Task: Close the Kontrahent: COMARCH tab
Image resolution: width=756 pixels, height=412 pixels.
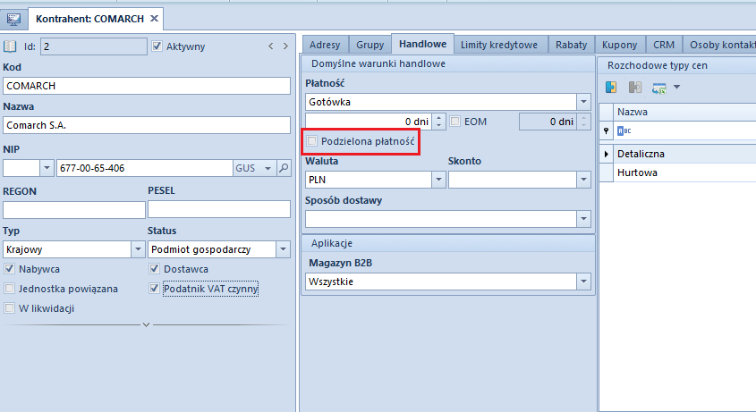Action: point(154,18)
